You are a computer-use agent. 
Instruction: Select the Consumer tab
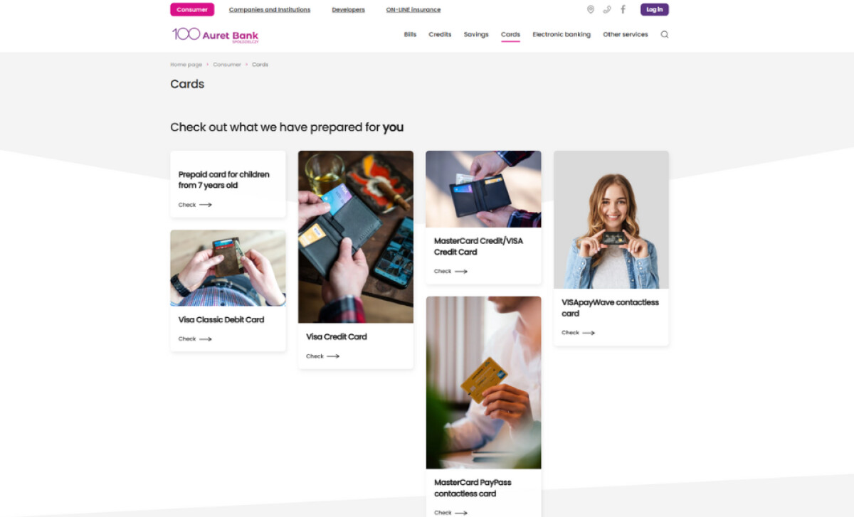click(x=192, y=10)
